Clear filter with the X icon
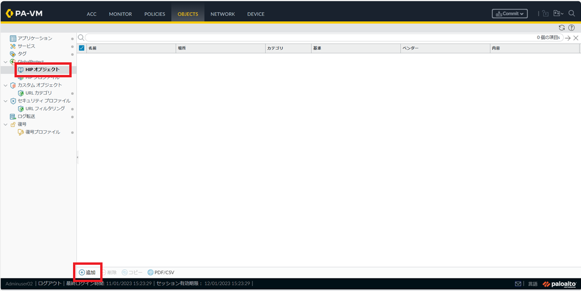 (x=576, y=38)
